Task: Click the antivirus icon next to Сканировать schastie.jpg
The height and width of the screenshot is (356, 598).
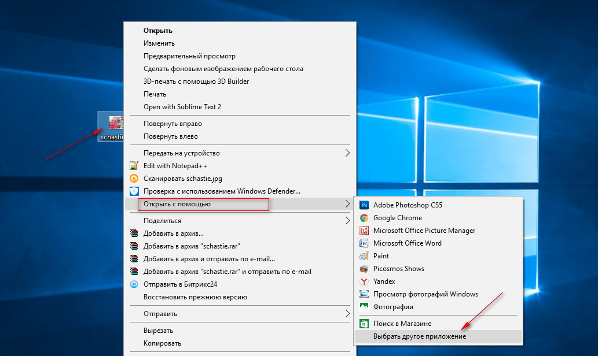Action: click(x=134, y=178)
